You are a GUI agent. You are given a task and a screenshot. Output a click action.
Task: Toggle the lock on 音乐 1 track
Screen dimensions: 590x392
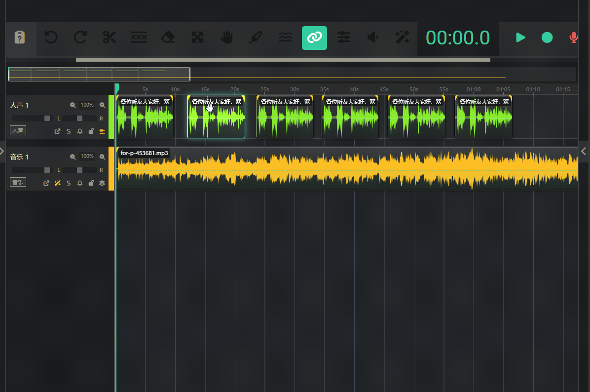click(91, 183)
